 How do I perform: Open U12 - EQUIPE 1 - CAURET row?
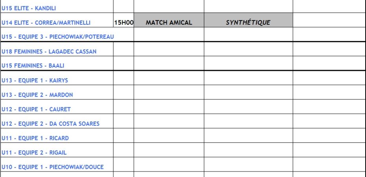pyautogui.click(x=36, y=109)
